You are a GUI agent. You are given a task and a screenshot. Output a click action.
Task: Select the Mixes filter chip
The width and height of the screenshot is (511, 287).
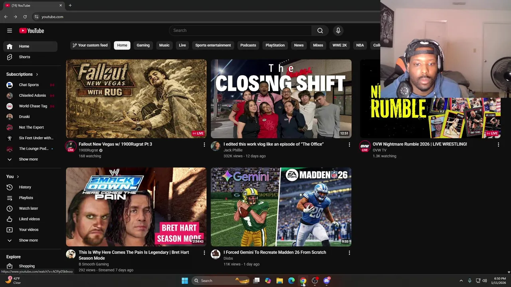coord(318,45)
